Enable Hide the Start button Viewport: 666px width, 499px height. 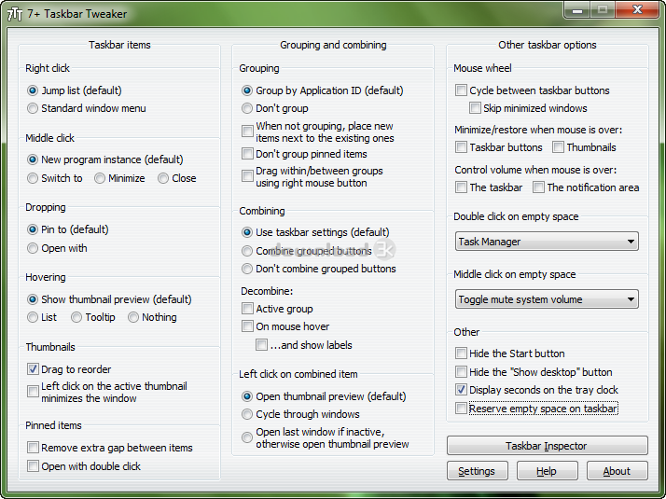point(461,353)
